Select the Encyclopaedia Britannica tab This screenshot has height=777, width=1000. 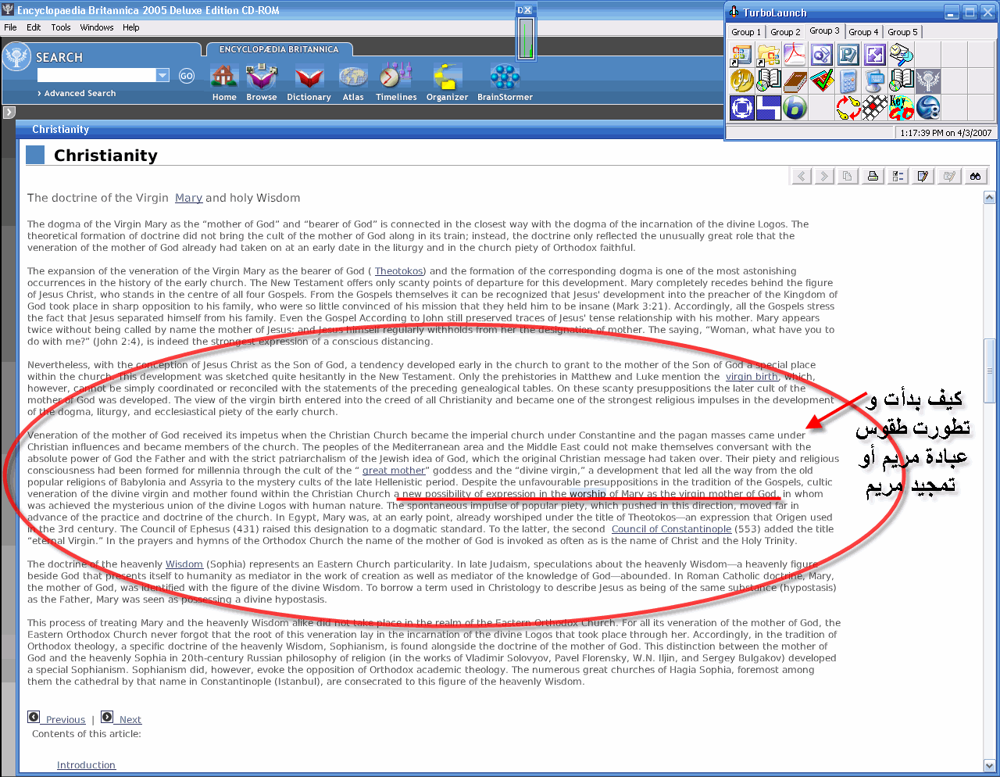[x=279, y=49]
